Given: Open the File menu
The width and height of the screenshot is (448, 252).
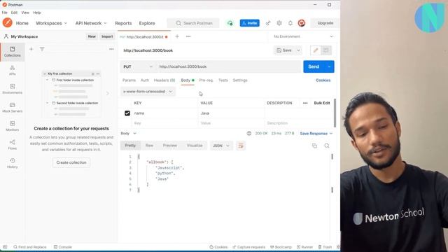Looking at the screenshot, I should [x=5, y=13].
